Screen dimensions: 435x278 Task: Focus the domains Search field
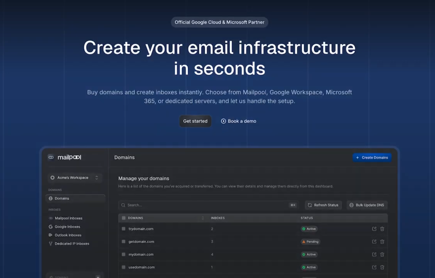click(208, 205)
